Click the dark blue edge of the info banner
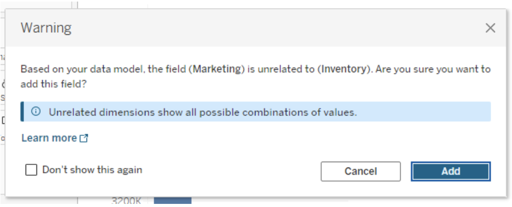The height and width of the screenshot is (207, 512). coord(22,112)
